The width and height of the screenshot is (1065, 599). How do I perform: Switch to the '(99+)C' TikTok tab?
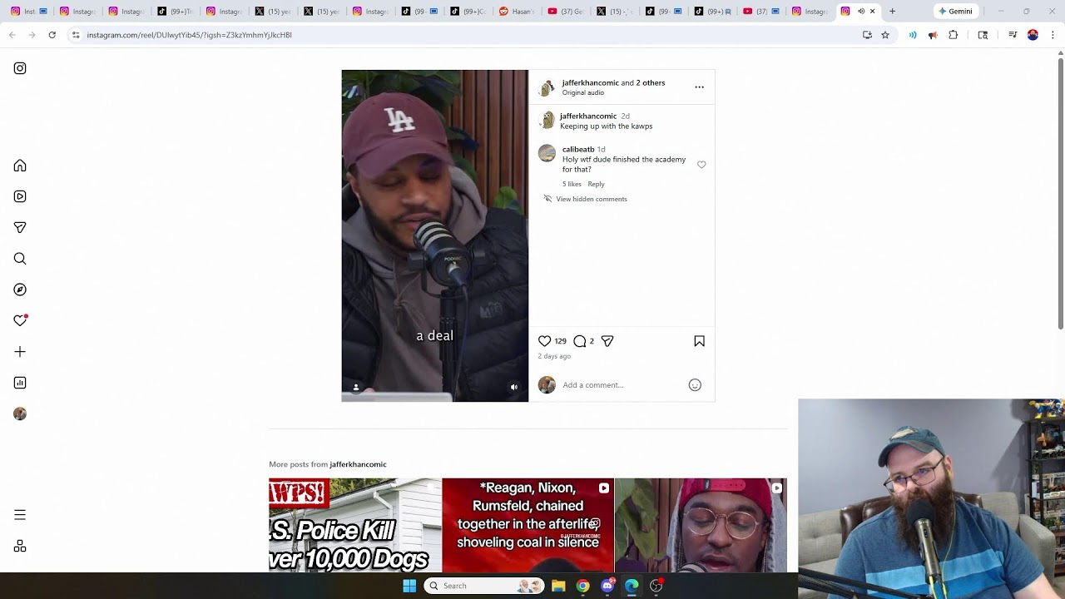tap(467, 12)
